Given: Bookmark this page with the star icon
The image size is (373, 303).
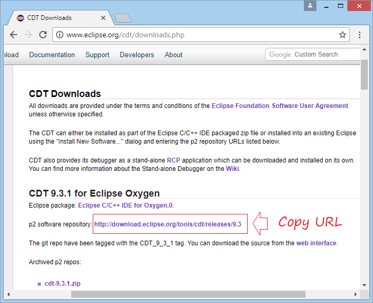Looking at the screenshot, I should pos(342,35).
